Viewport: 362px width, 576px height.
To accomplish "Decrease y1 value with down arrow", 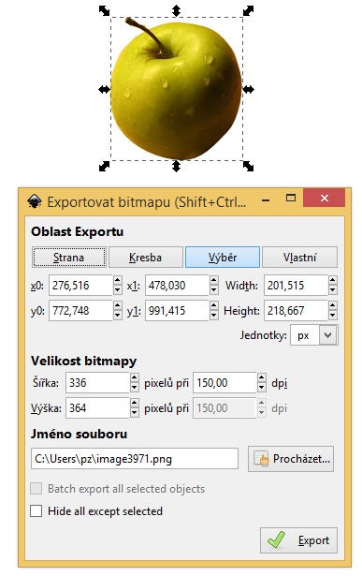I will click(x=214, y=316).
